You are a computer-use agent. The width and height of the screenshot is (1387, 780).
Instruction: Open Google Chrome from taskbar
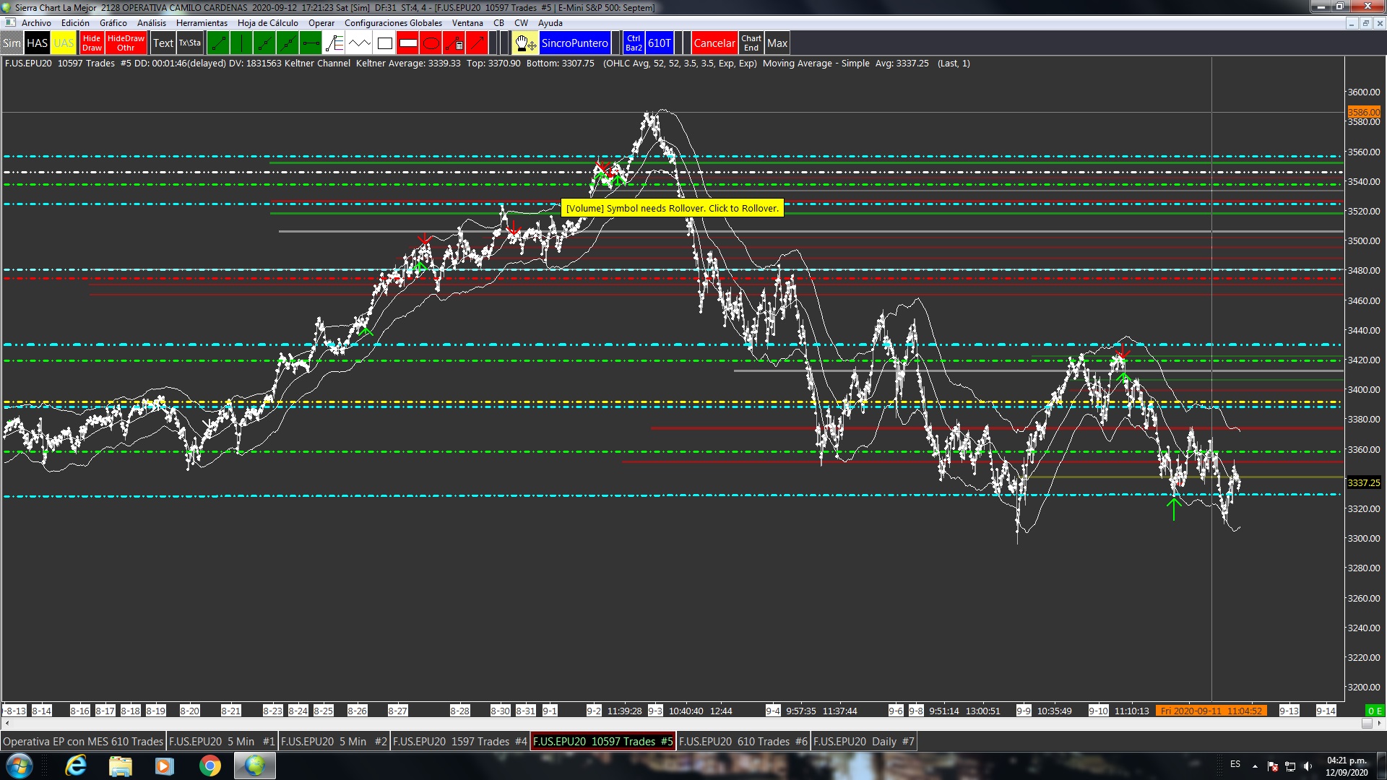209,766
